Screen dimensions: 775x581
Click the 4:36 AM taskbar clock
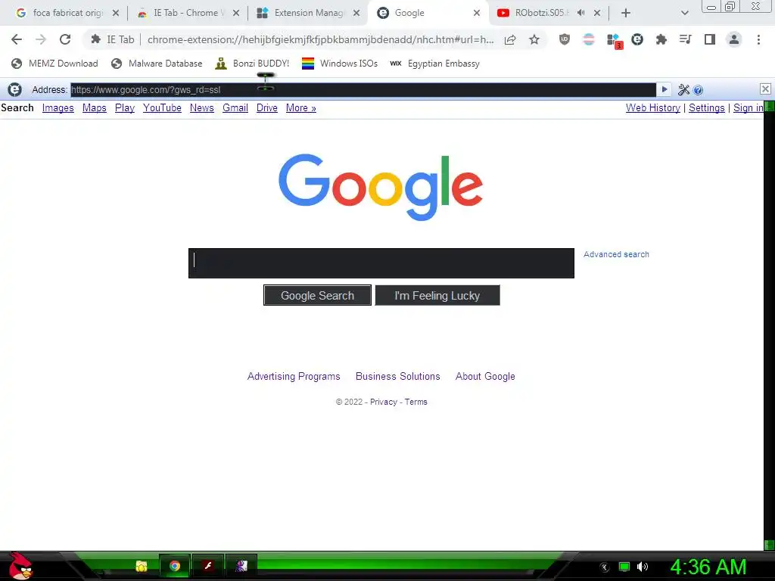708,567
